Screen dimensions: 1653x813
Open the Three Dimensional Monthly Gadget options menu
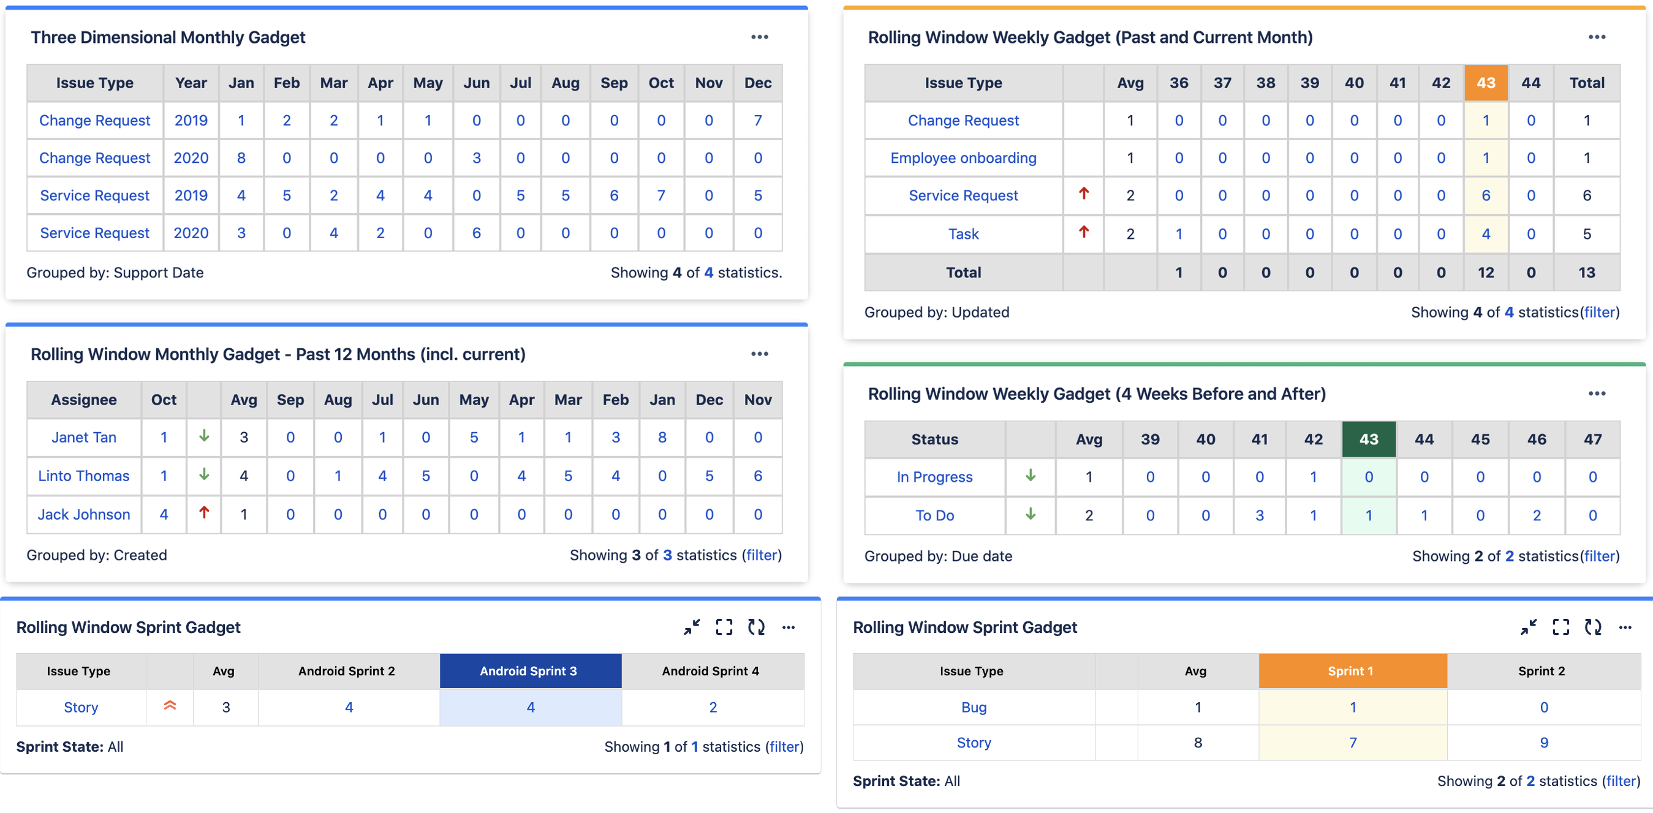point(759,37)
